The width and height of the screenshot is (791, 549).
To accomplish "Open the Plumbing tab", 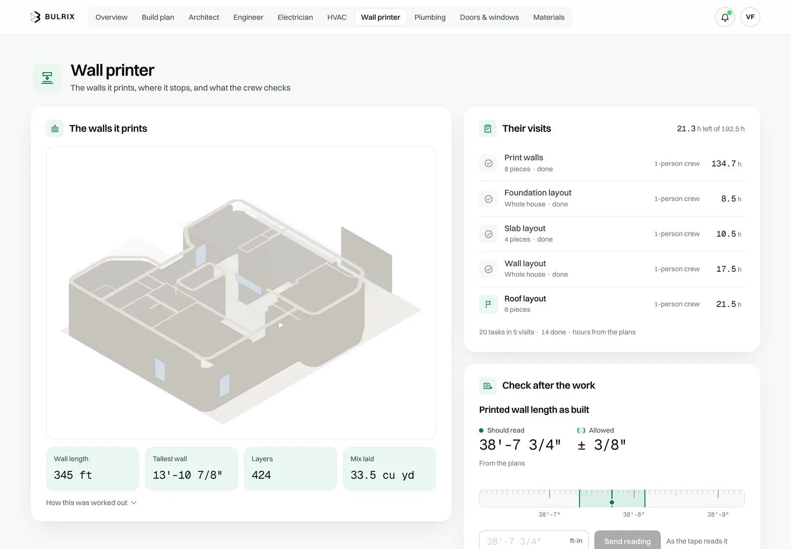I will pos(430,17).
